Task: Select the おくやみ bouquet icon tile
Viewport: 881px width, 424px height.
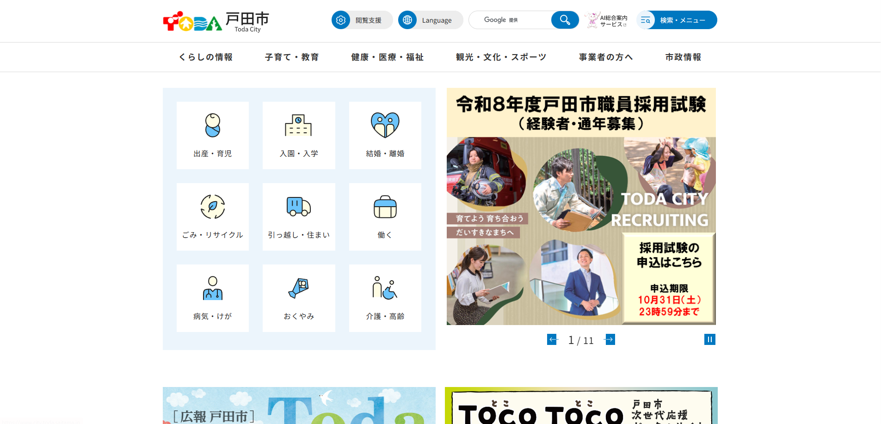Action: point(299,298)
